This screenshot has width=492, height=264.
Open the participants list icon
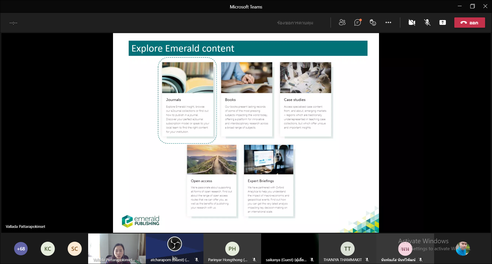click(x=342, y=23)
